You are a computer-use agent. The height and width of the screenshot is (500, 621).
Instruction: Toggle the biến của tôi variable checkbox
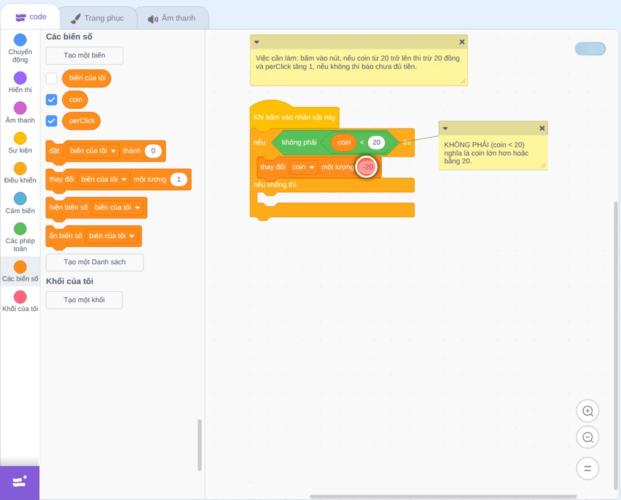click(x=52, y=78)
